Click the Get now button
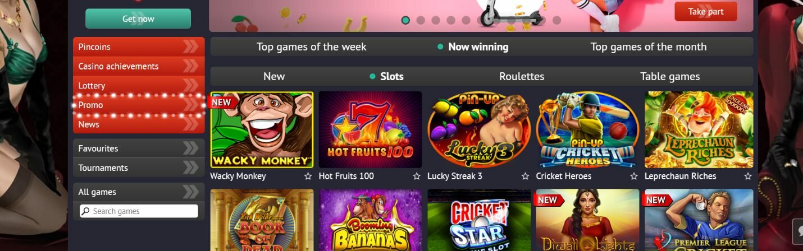 [138, 18]
